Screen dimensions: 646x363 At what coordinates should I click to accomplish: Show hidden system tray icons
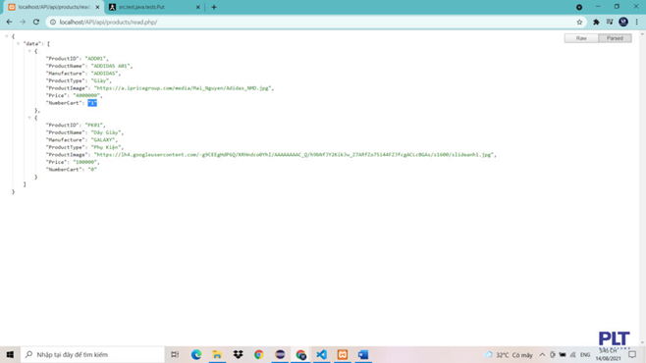coord(542,355)
